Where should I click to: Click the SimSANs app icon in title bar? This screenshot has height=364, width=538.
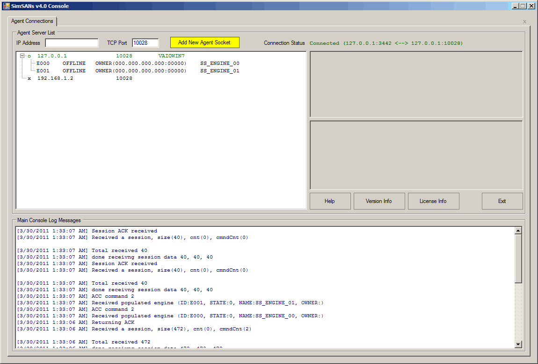(x=7, y=6)
